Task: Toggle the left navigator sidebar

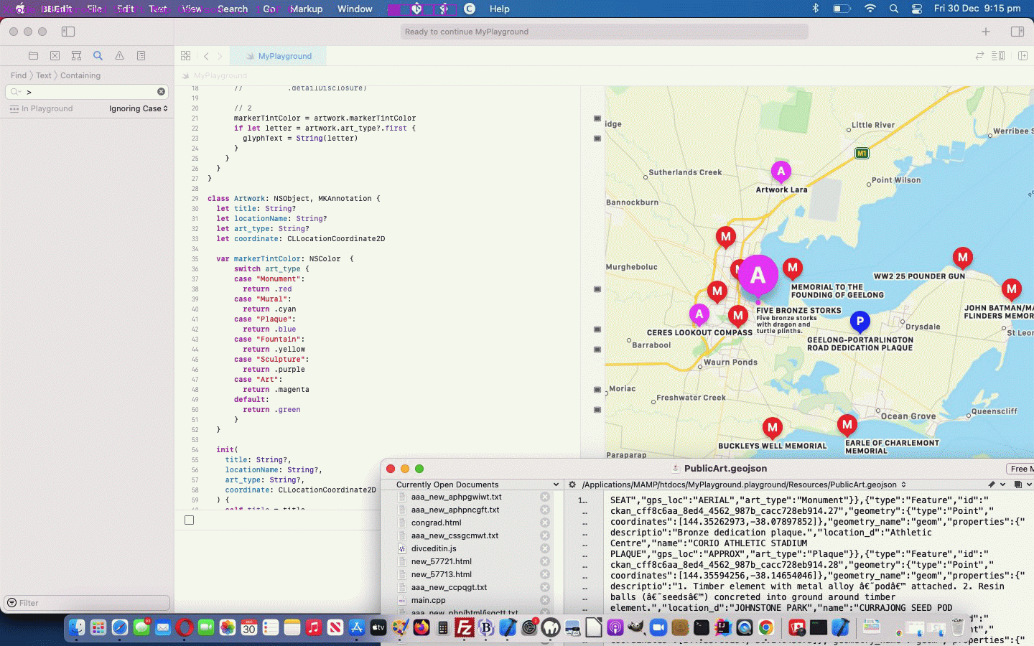Action: point(68,32)
